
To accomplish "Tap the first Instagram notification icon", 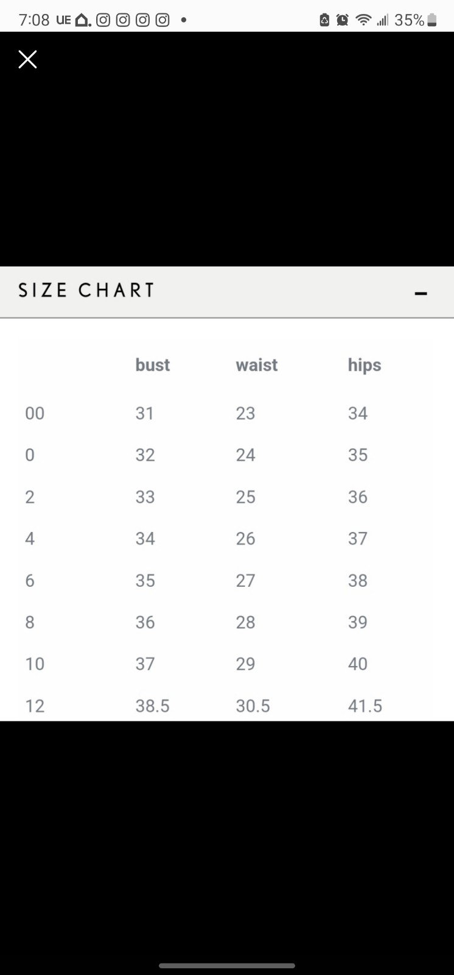I will (103, 20).
